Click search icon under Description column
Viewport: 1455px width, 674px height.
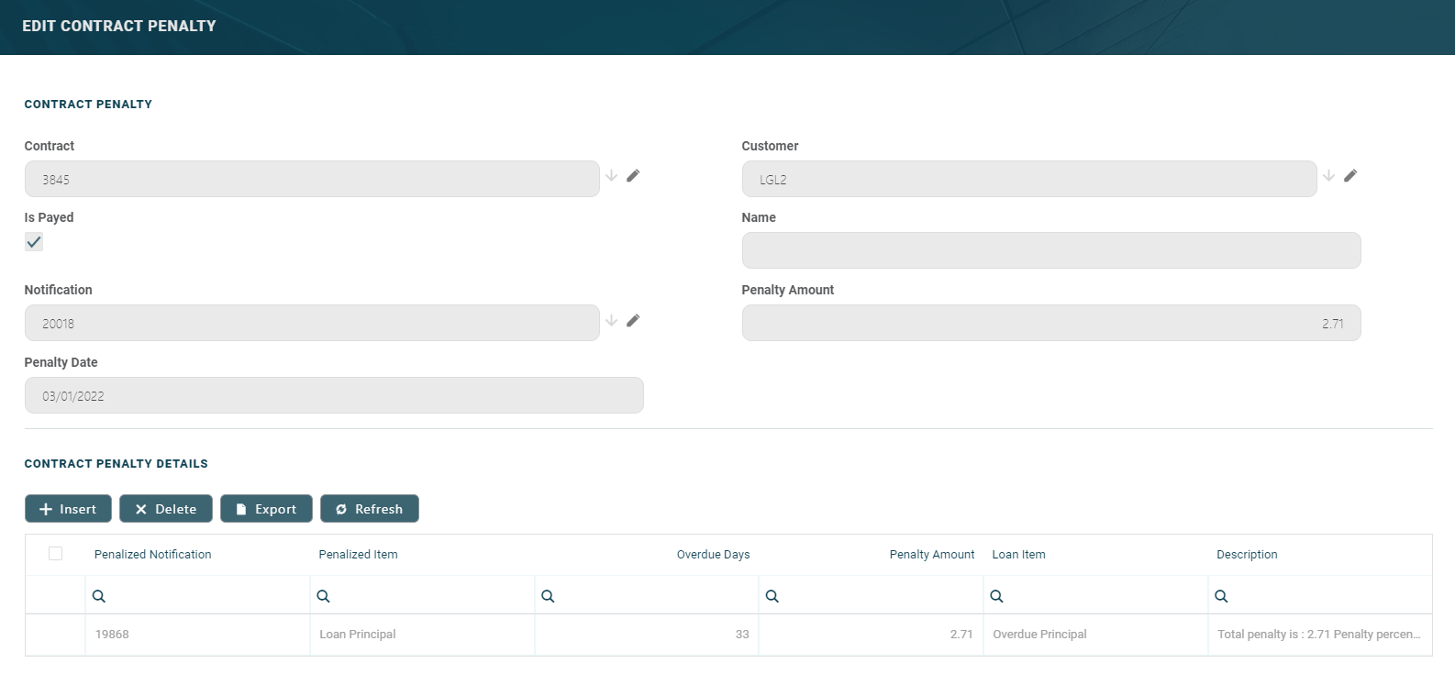tap(1221, 597)
